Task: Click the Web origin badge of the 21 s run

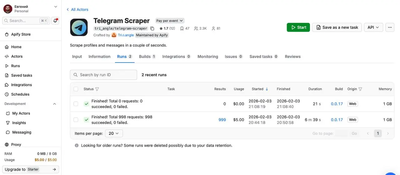Action: click(x=352, y=104)
